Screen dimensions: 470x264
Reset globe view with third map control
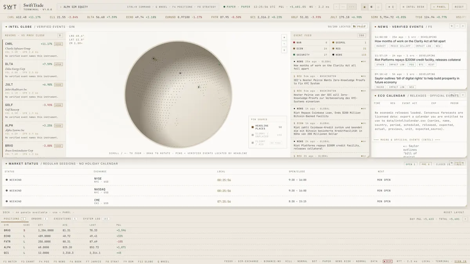[284, 50]
